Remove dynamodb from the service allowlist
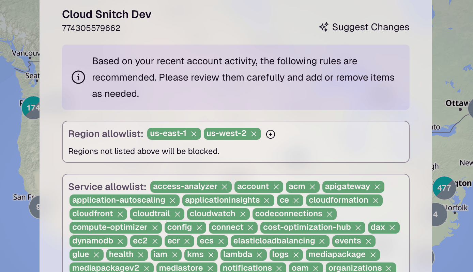 pyautogui.click(x=120, y=241)
